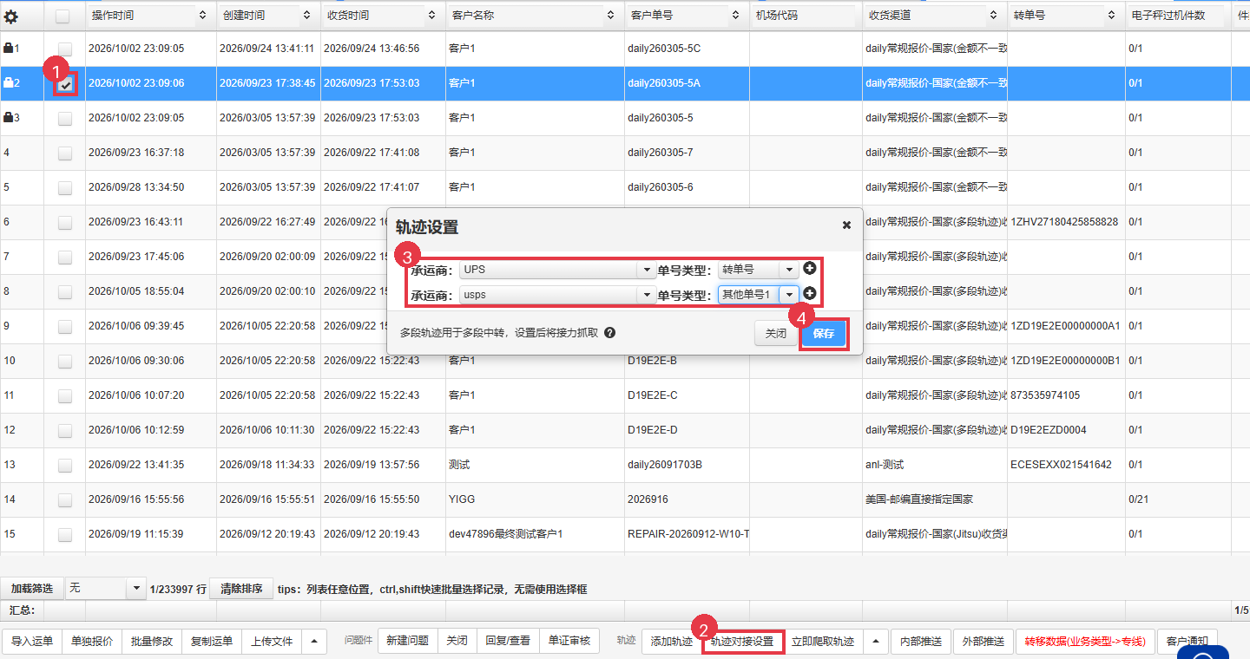Expand the arrow after 立即爬取轨迹
Image resolution: width=1250 pixels, height=659 pixels.
(875, 641)
